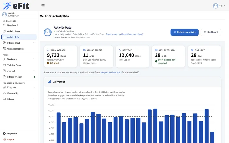This screenshot has height=143, width=229.
Task: Click the Dashboard button beside Refresh
Action: (211, 32)
